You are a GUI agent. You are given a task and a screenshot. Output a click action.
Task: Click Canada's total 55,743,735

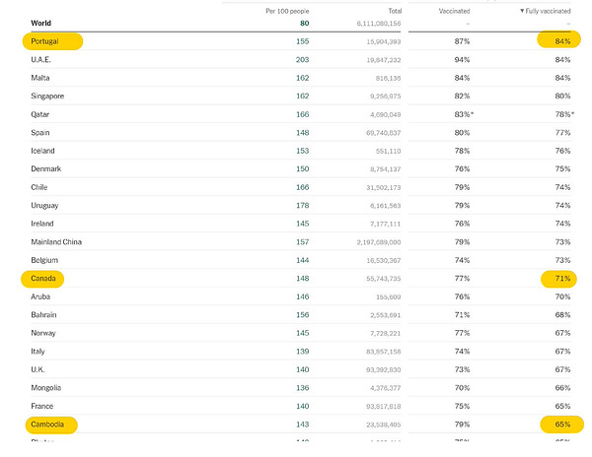pos(383,279)
